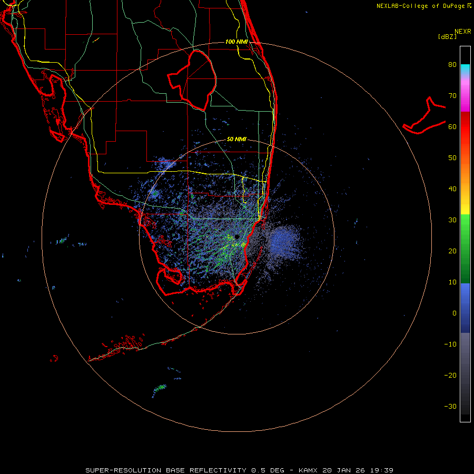Click the 10 value on the dBZ scale
Screen dimensions: 474x474
(x=452, y=282)
